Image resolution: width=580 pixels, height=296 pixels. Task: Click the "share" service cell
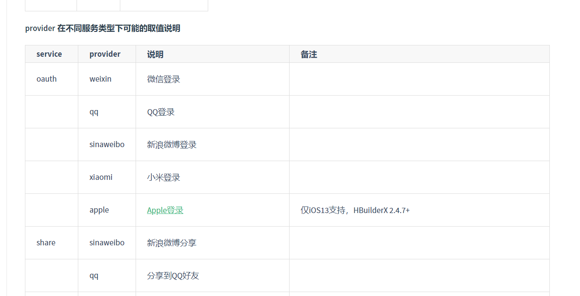tap(46, 243)
